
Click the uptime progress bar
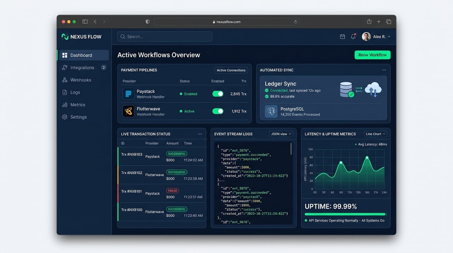click(346, 214)
